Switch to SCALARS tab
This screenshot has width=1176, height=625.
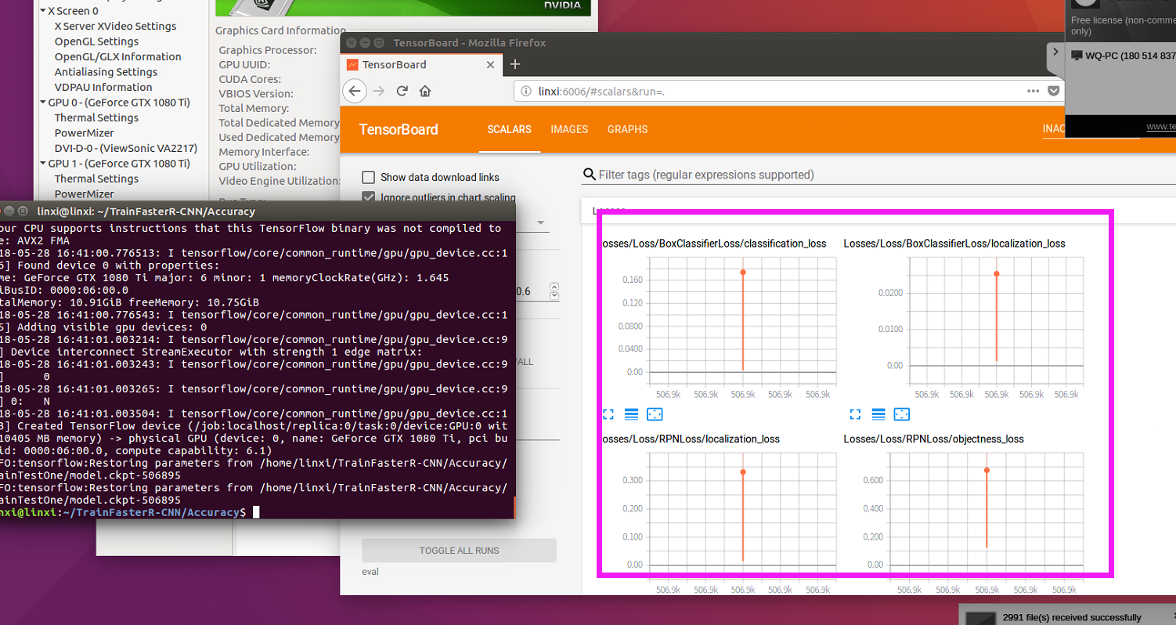pos(509,129)
